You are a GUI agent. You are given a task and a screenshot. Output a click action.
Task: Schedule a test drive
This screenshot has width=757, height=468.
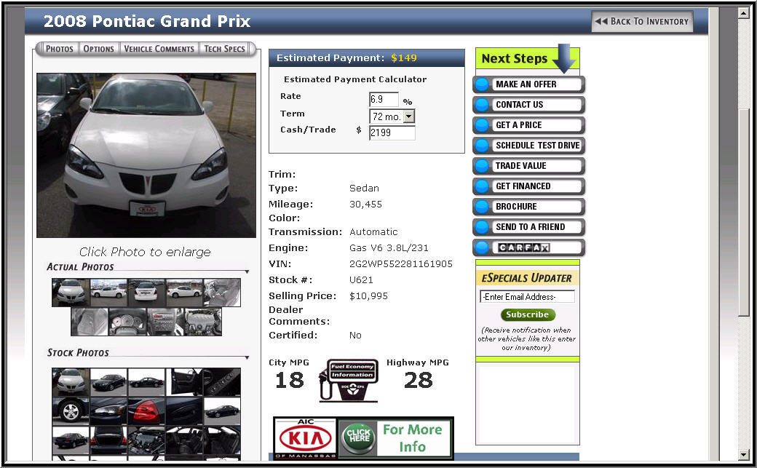click(528, 146)
